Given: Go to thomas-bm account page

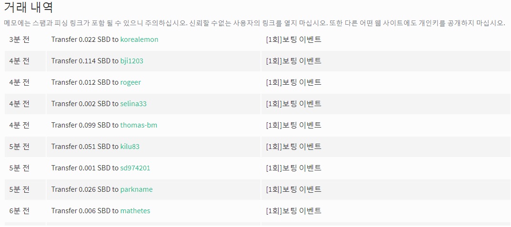Looking at the screenshot, I should [139, 125].
